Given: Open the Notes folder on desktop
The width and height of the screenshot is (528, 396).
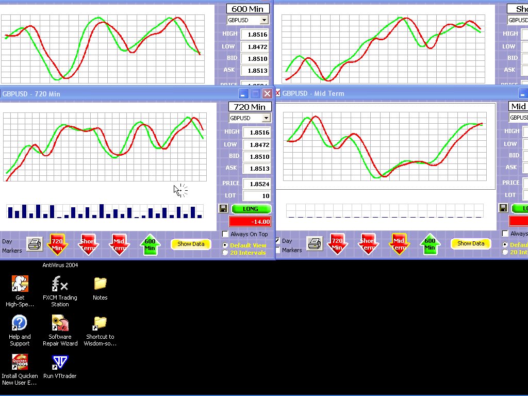Looking at the screenshot, I should (x=100, y=288).
